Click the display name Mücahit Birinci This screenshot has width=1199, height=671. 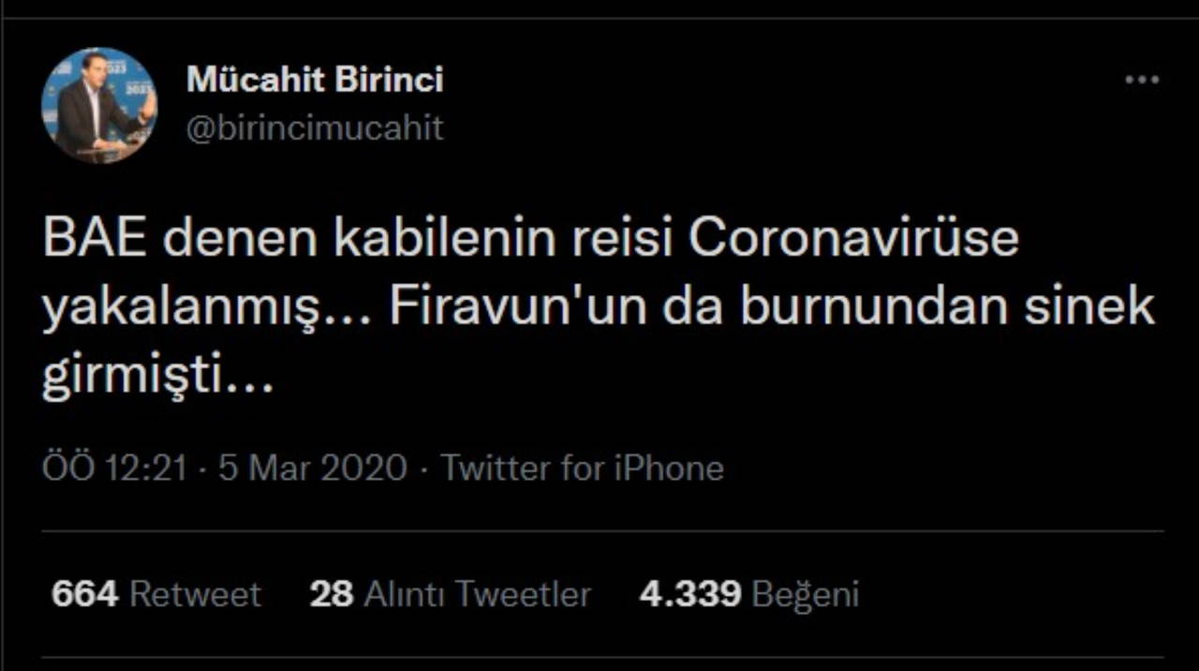[x=315, y=81]
